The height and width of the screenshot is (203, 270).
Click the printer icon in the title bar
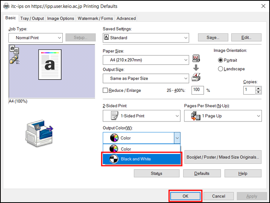[x=7, y=6]
